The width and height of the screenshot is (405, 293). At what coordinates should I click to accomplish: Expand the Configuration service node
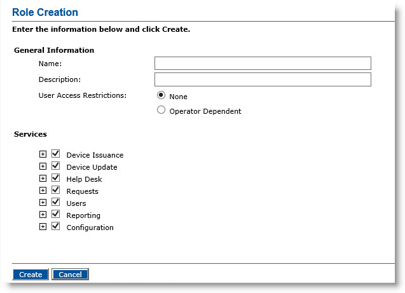pyautogui.click(x=43, y=227)
